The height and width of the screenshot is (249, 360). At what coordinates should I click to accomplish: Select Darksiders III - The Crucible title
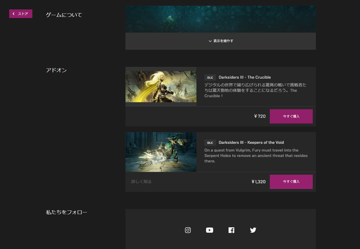pos(245,77)
